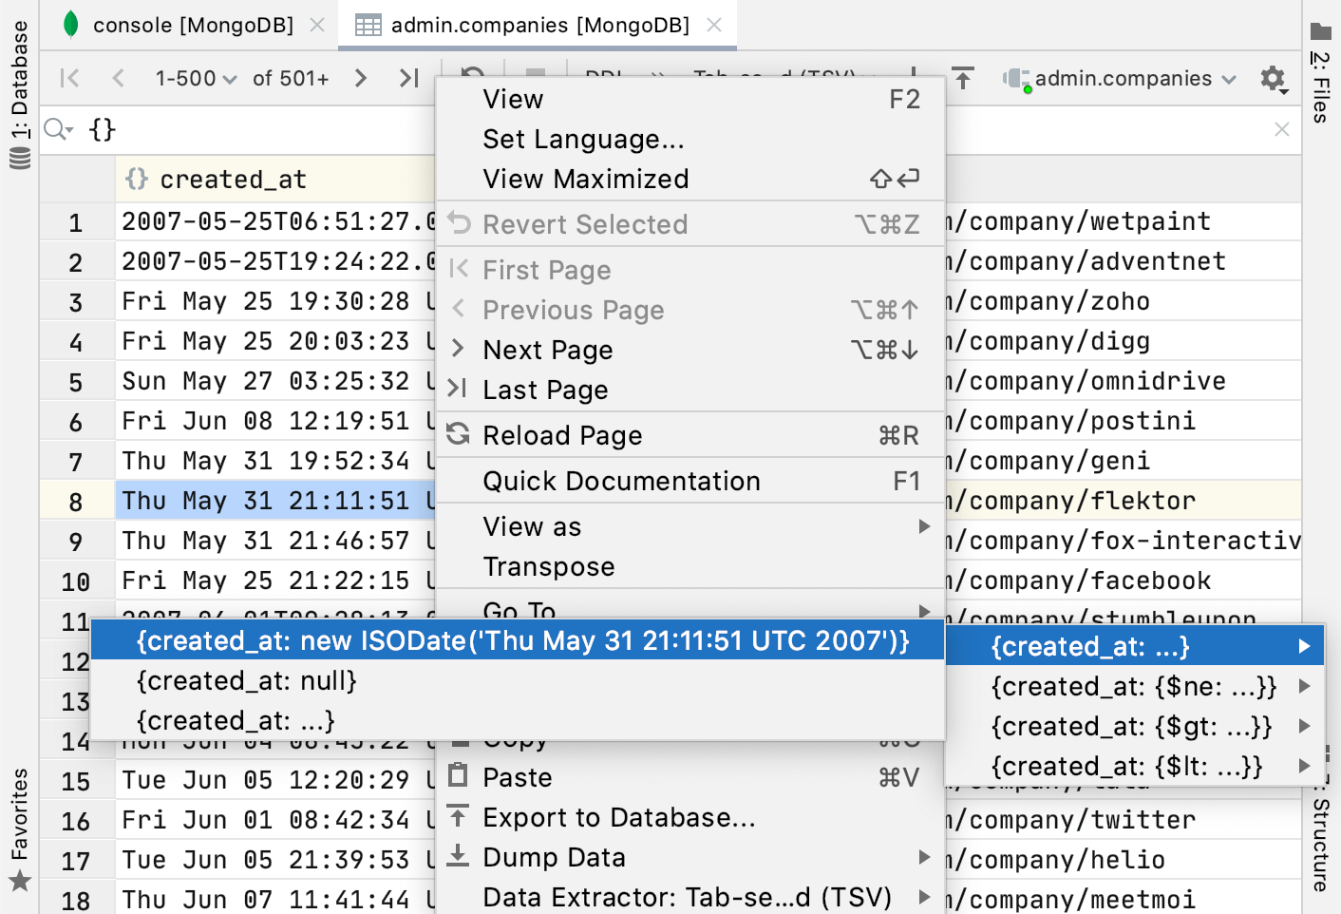Screen dimensions: 1341x914
Task: Select Reload Page in context menu
Action: pos(690,435)
